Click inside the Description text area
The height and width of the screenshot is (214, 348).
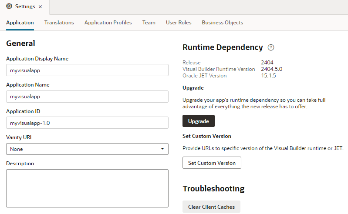87,188
